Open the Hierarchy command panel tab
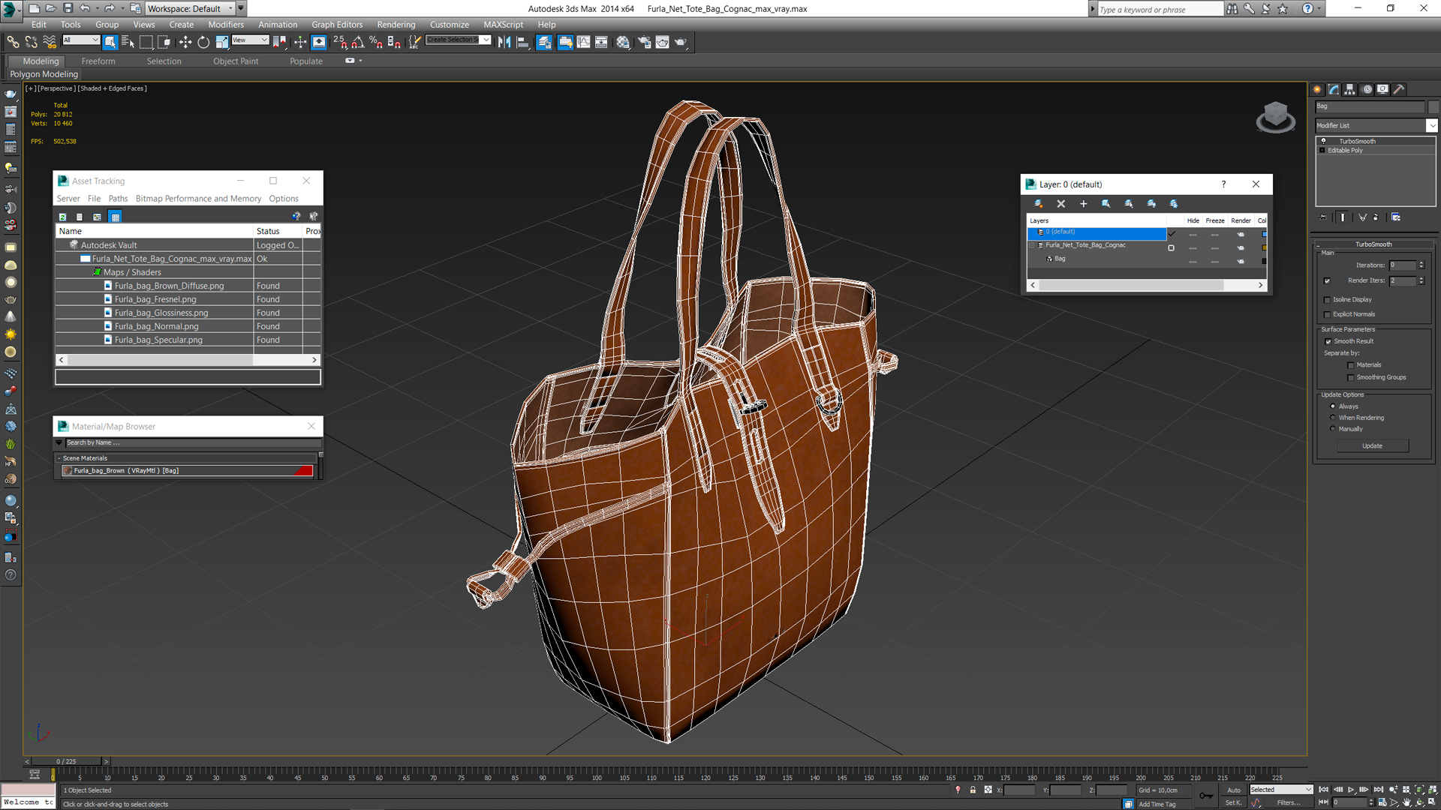 (x=1350, y=89)
